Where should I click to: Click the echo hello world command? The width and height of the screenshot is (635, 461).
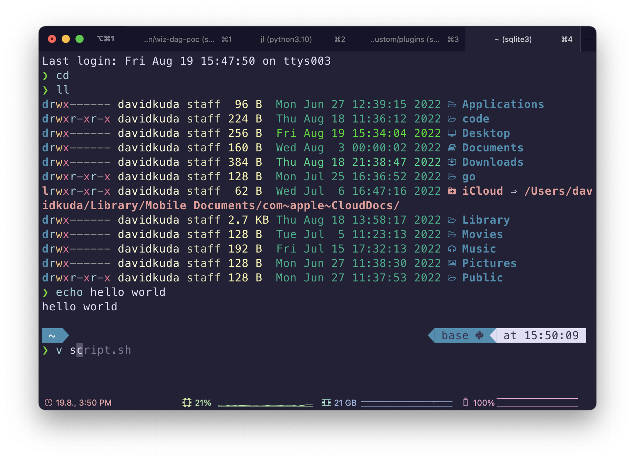point(111,292)
